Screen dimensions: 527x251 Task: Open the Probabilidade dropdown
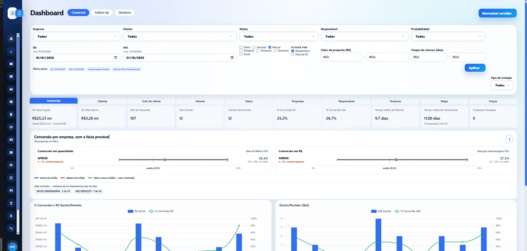coord(448,36)
